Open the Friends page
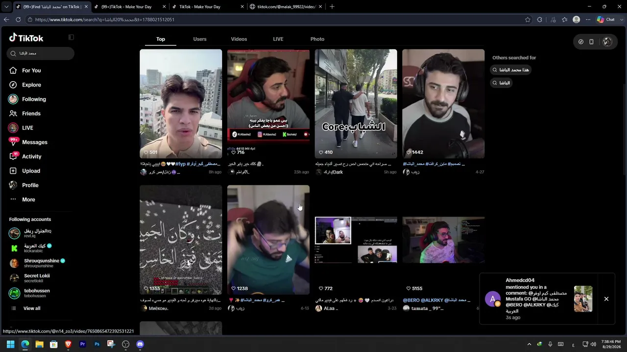The width and height of the screenshot is (627, 352). click(31, 113)
